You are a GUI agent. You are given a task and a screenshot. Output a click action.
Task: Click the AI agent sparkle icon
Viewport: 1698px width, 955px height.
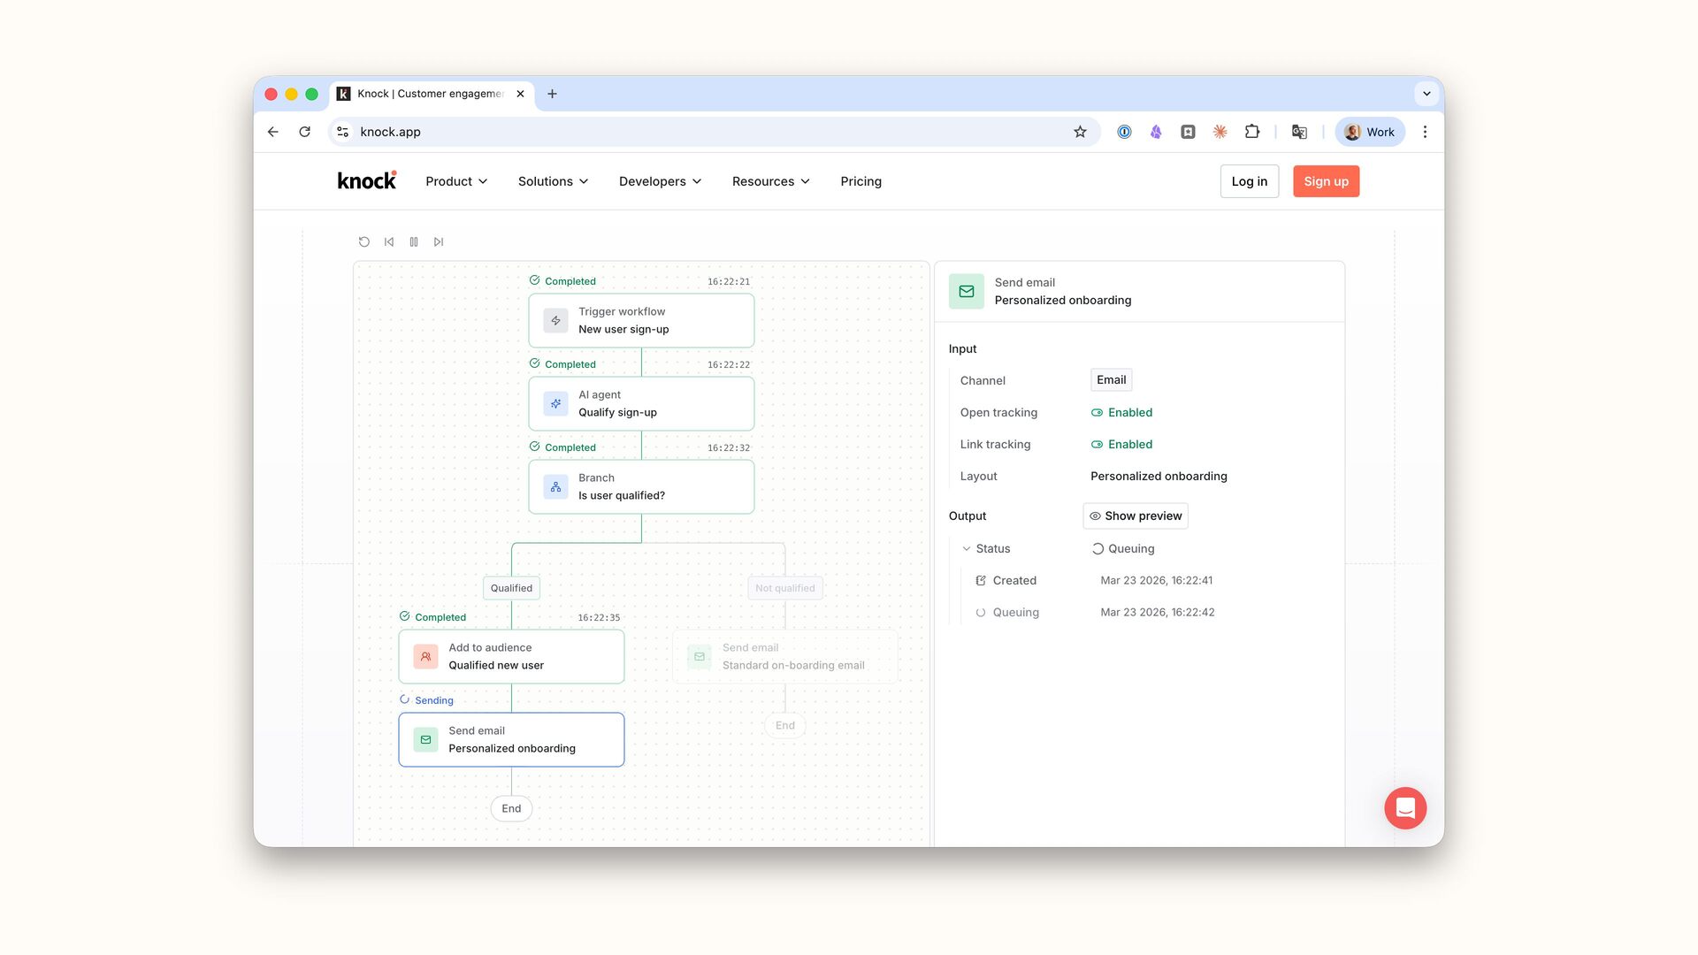(555, 403)
